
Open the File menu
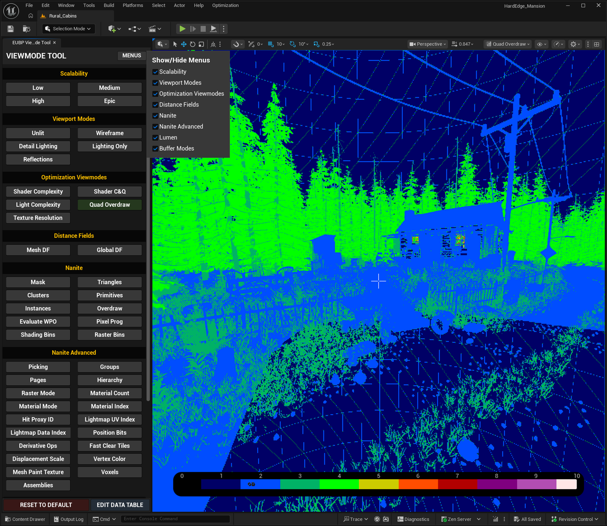pos(29,5)
